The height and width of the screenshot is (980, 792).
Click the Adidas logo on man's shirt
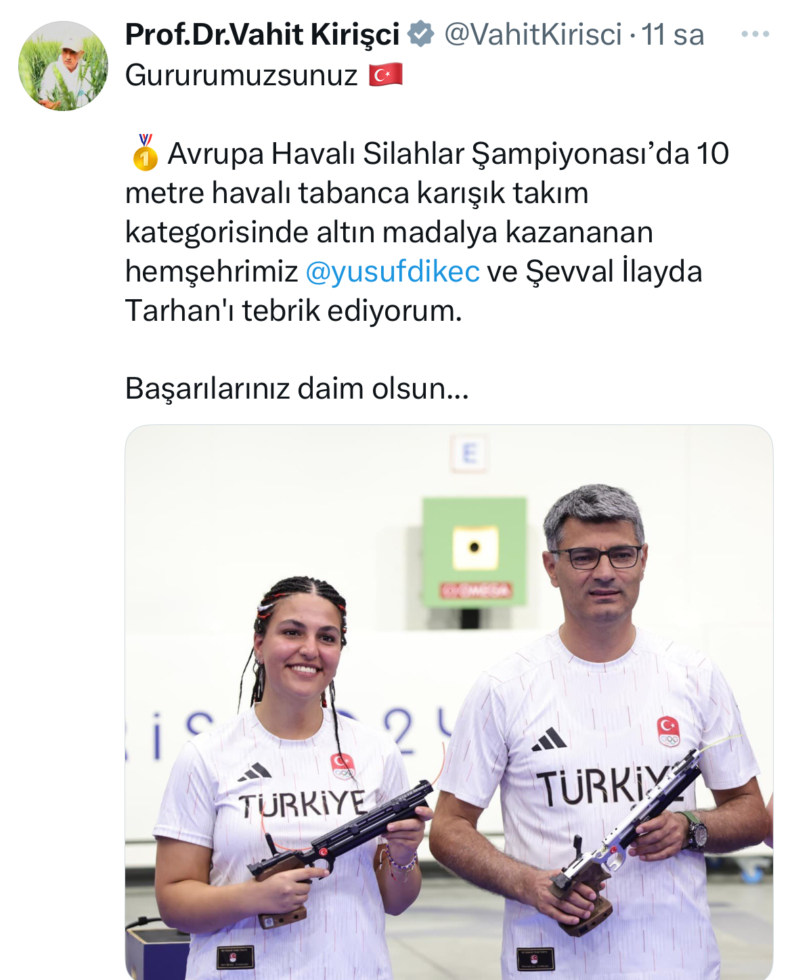click(x=549, y=739)
